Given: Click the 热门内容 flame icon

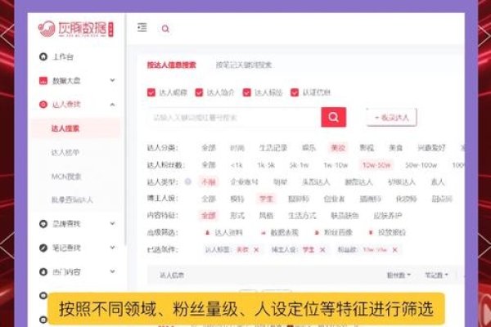Looking at the screenshot, I should point(43,272).
